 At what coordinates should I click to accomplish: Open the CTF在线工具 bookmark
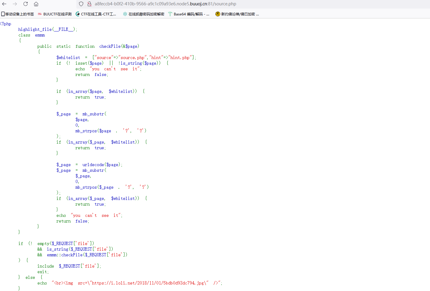(x=96, y=14)
